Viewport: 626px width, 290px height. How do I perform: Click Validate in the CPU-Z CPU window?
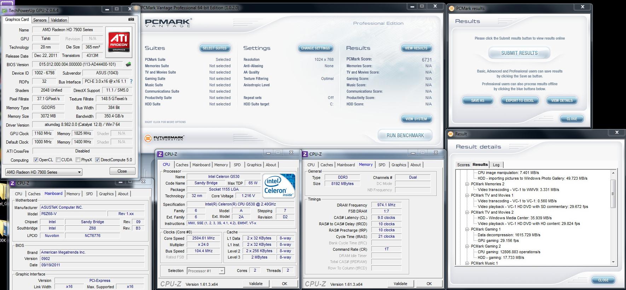(256, 284)
